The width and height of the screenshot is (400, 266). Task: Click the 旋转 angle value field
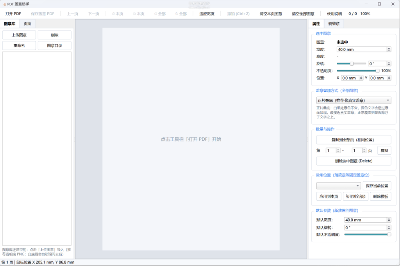coord(378,64)
